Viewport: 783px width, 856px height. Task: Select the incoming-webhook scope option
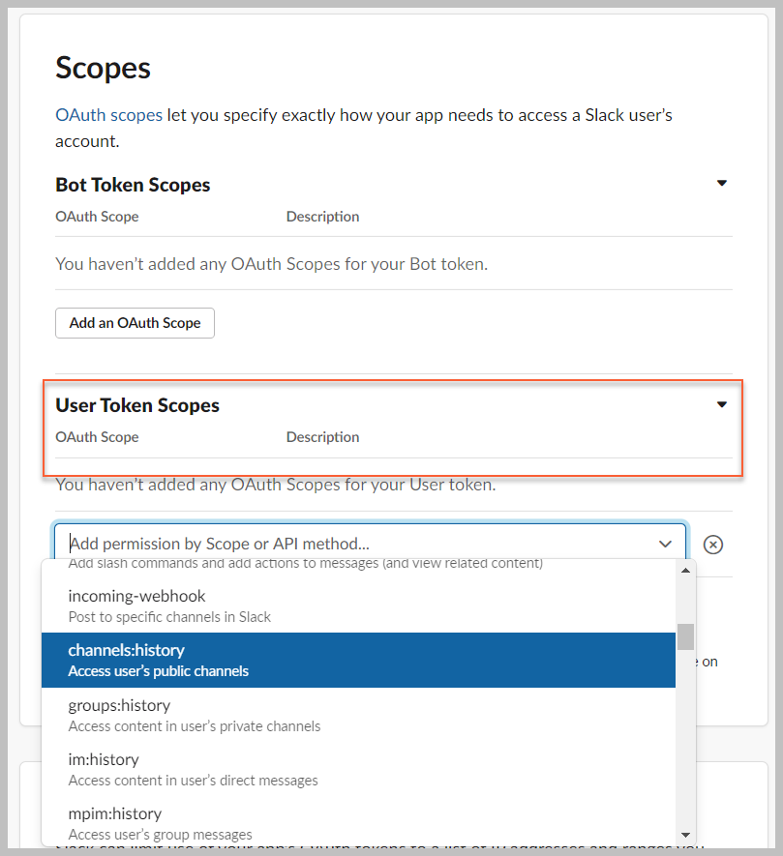[x=358, y=605]
